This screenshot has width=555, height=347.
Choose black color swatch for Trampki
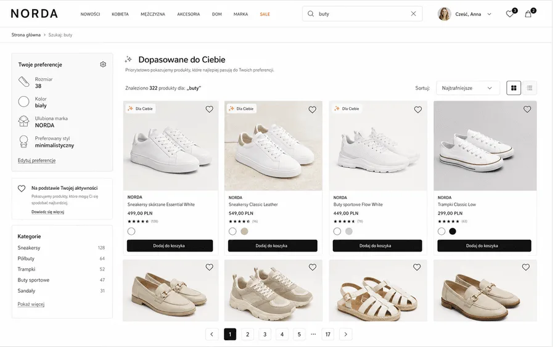453,231
